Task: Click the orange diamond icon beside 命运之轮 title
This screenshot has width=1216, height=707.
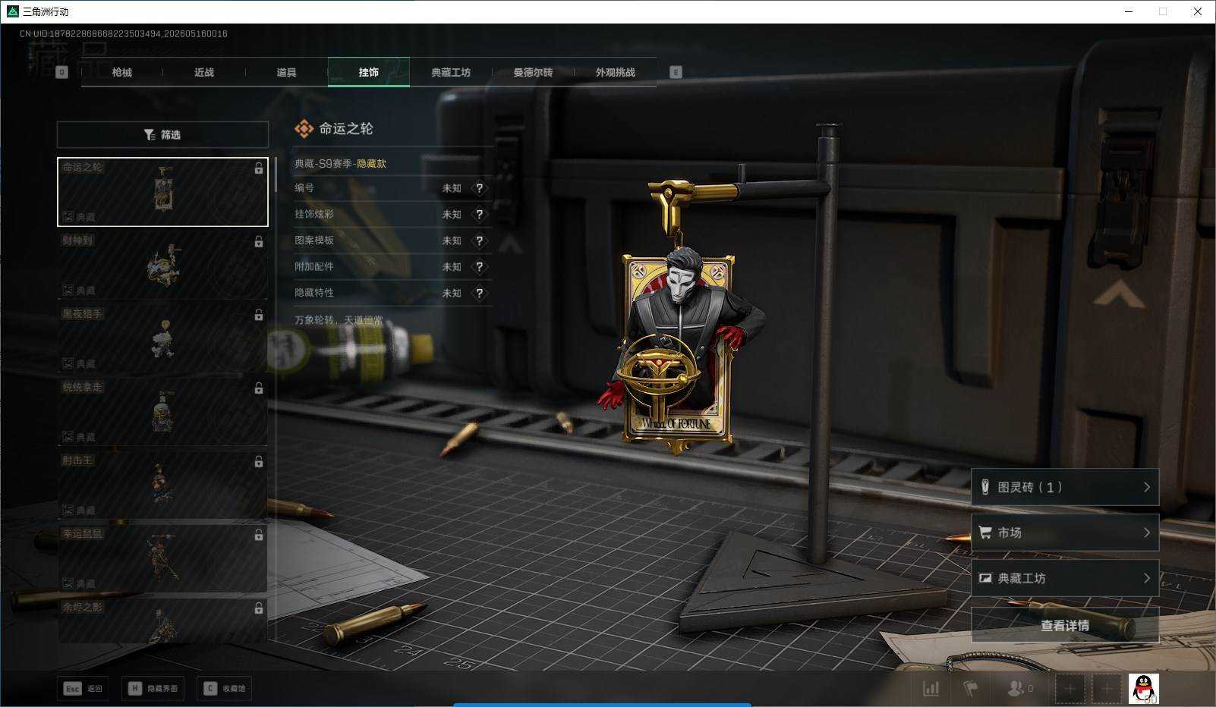Action: point(304,129)
